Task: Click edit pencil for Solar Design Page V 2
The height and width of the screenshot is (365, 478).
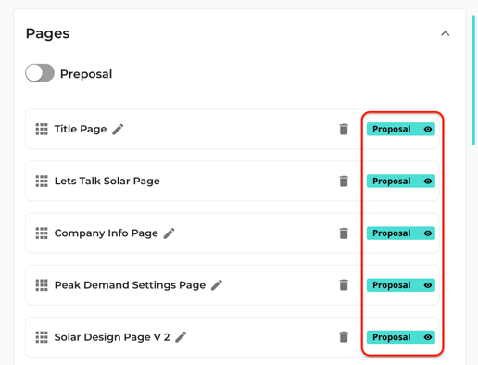Action: pyautogui.click(x=181, y=337)
